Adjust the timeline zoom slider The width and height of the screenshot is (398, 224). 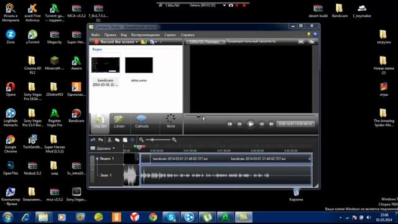click(152, 139)
